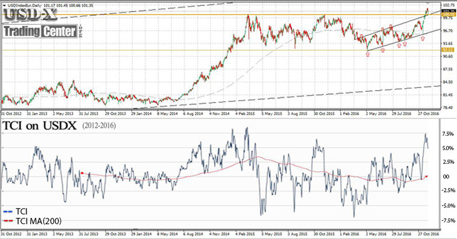The width and height of the screenshot is (457, 239).
Task: Click the chart shift triangle marker at chart top
Action: click(x=428, y=3)
